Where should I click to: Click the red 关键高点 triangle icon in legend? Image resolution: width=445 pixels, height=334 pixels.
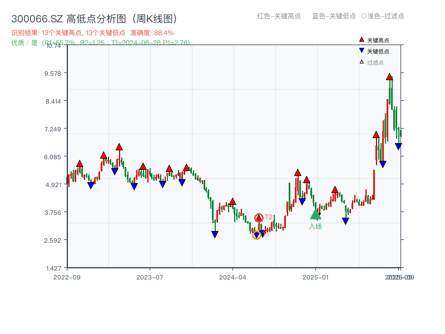pyautogui.click(x=362, y=40)
